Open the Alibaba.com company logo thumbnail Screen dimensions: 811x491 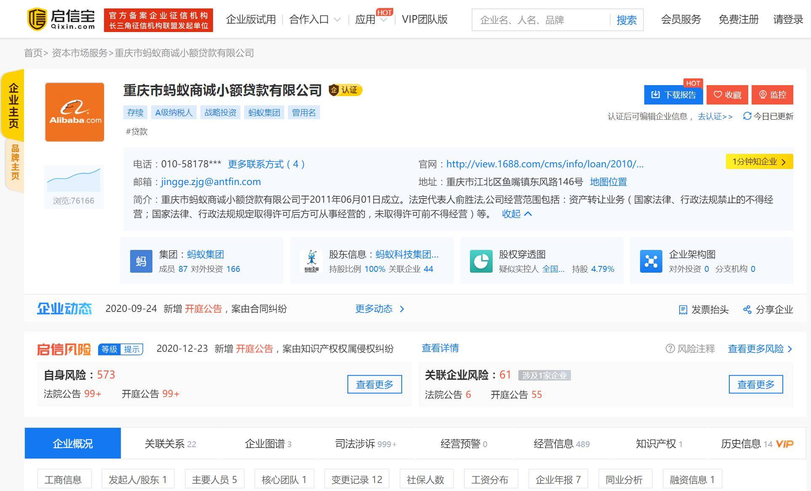click(75, 112)
